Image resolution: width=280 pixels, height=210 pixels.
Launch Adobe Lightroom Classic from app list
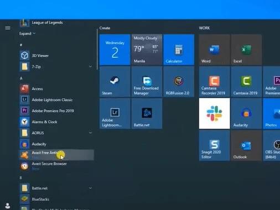pos(56,99)
